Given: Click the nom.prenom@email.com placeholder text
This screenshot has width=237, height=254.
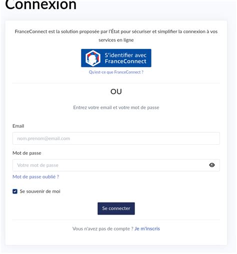Looking at the screenshot, I should (43, 138).
